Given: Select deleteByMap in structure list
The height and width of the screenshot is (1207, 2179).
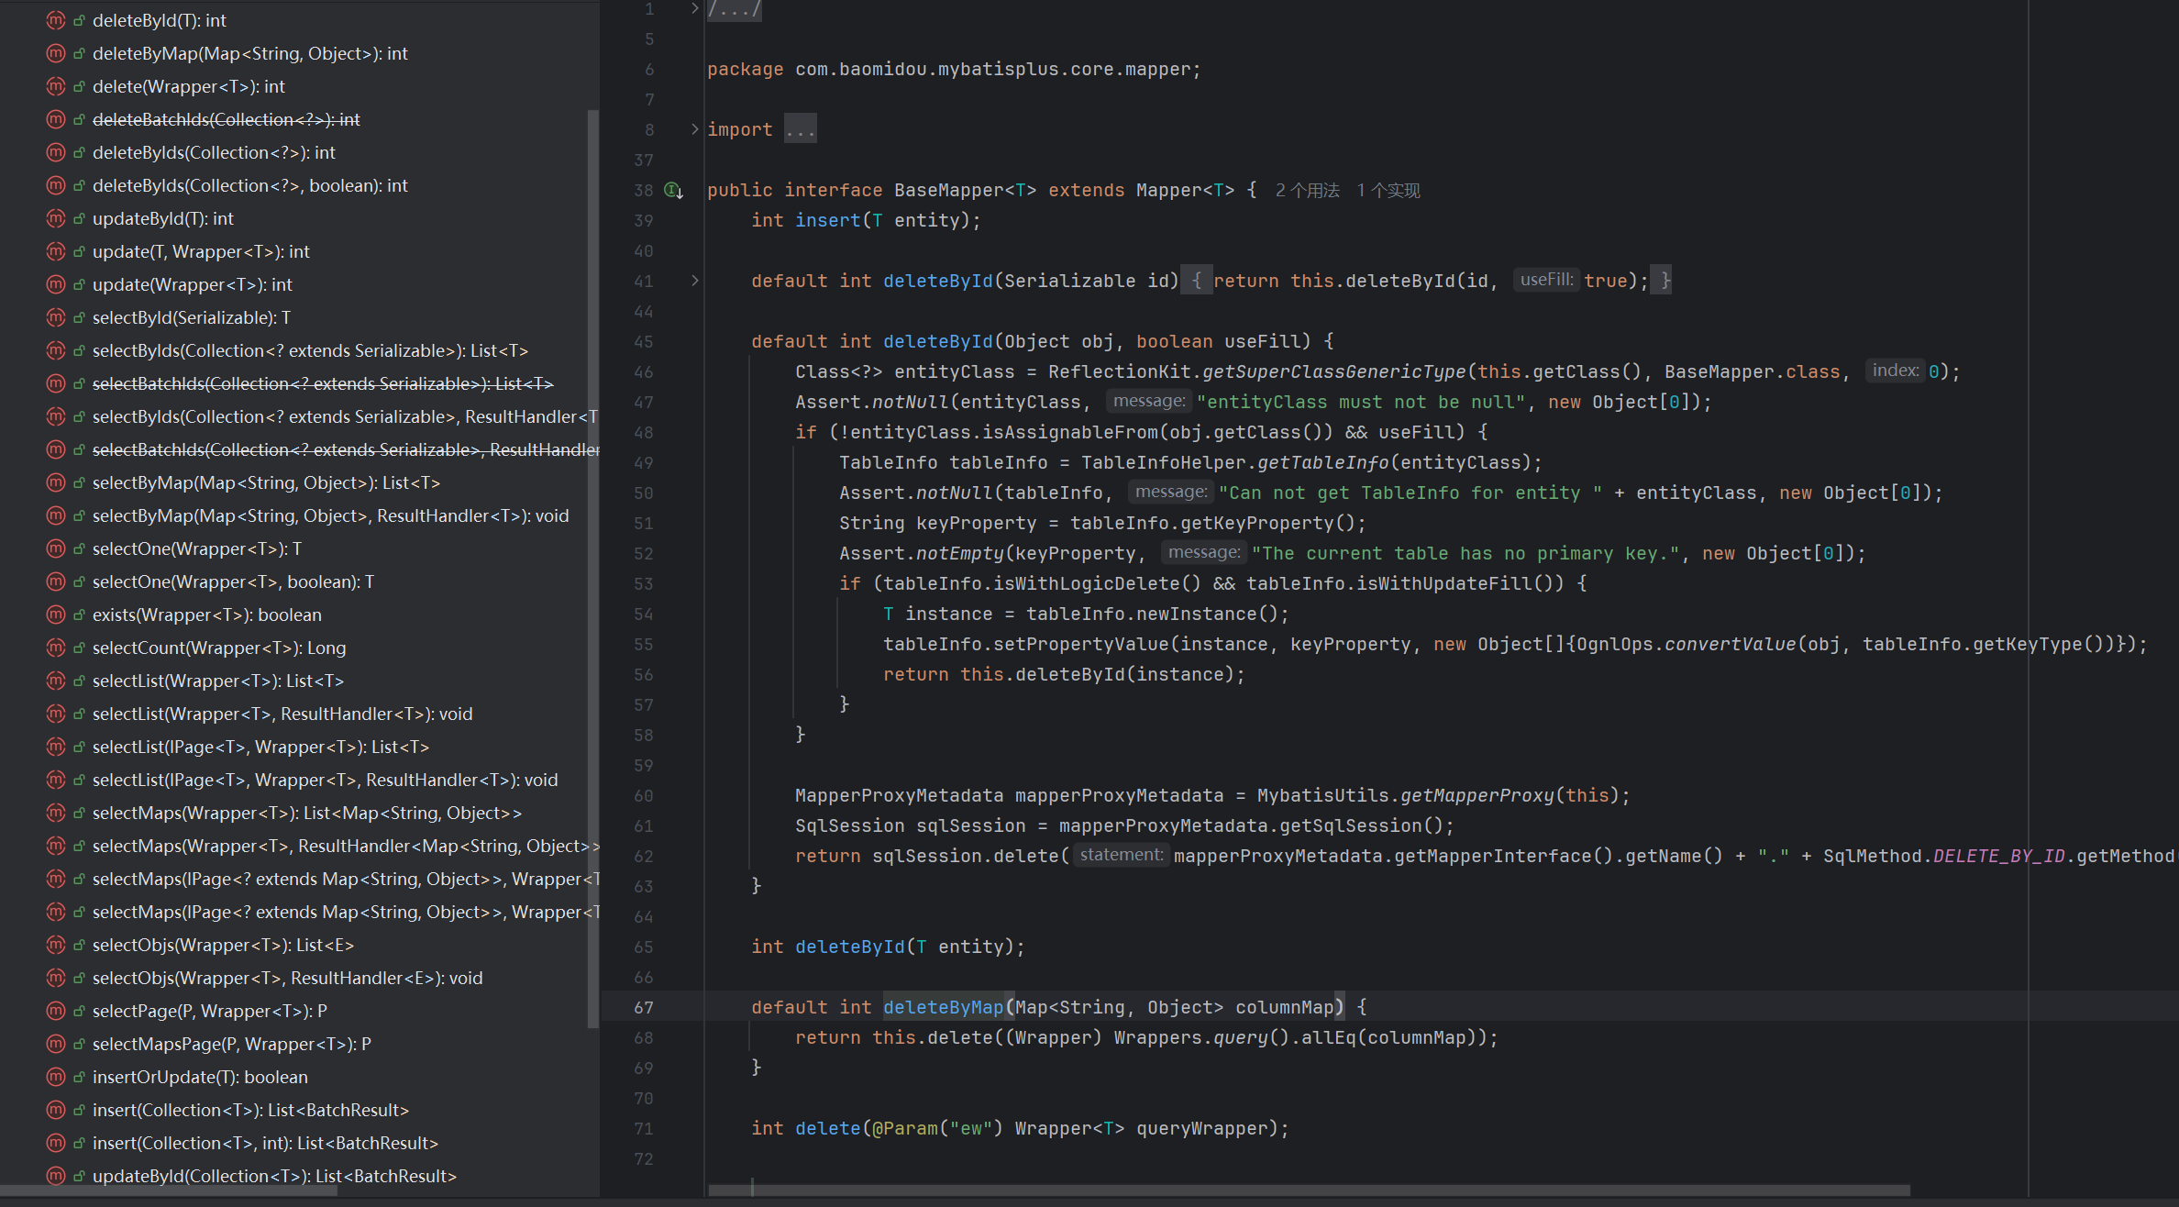Looking at the screenshot, I should click(249, 53).
